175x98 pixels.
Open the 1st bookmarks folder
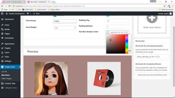coord(11,10)
